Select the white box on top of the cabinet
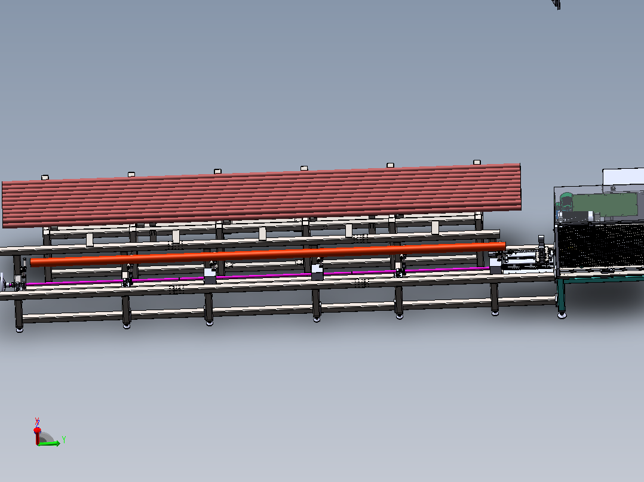The height and width of the screenshot is (482, 644). point(623,177)
